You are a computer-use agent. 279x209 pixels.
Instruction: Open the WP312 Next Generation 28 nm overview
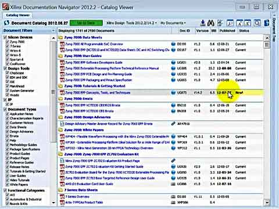pos(109,148)
